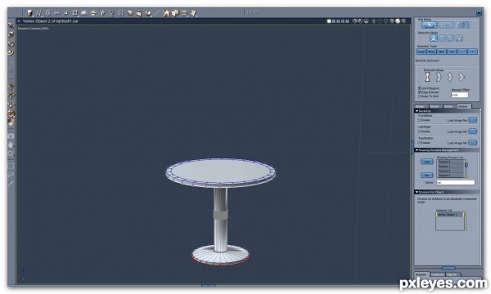
Task: Open the Global tab
Action: pos(463,106)
